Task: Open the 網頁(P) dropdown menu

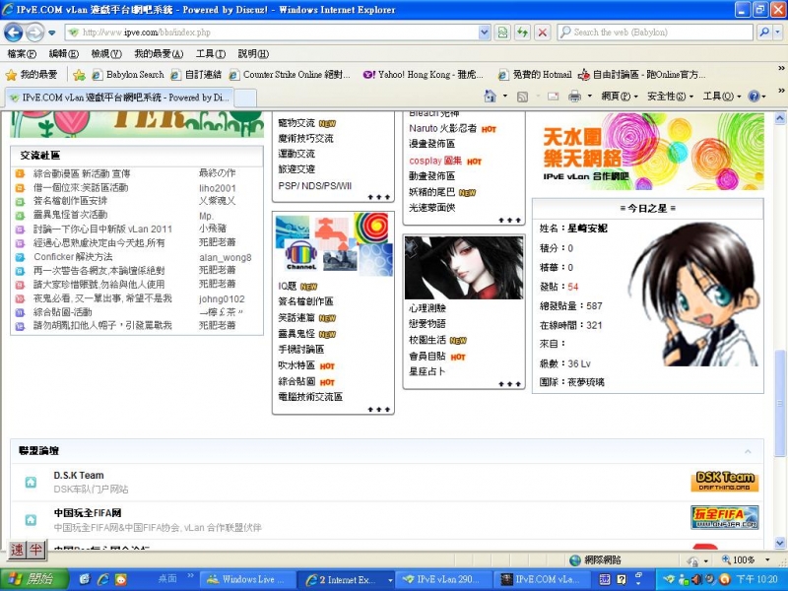Action: pos(620,97)
